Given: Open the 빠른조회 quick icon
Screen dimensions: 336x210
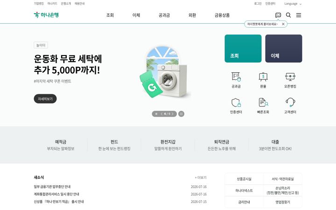Looking at the screenshot, I should [x=263, y=106].
